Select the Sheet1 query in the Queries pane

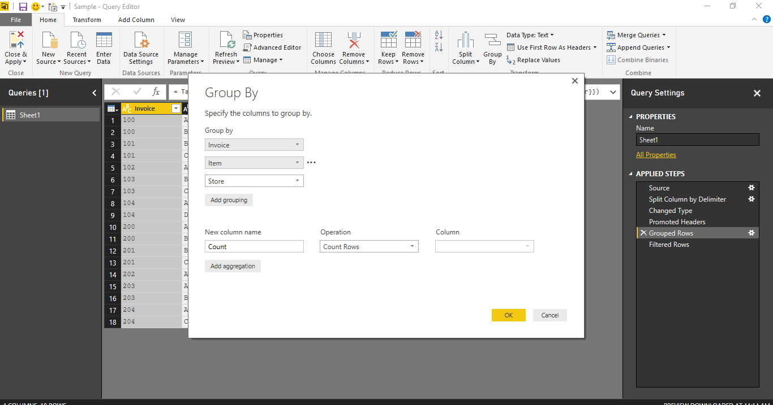(51, 115)
